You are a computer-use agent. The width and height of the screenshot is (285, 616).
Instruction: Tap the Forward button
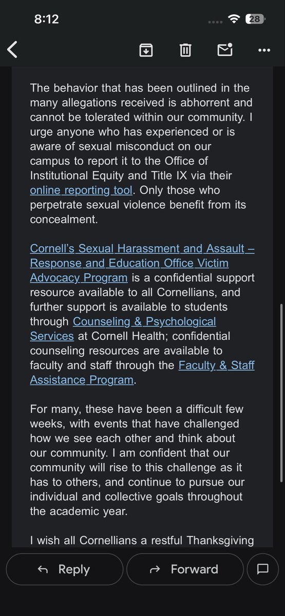(185, 569)
